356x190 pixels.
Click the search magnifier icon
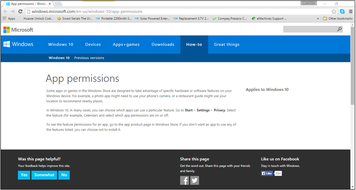tap(340, 29)
